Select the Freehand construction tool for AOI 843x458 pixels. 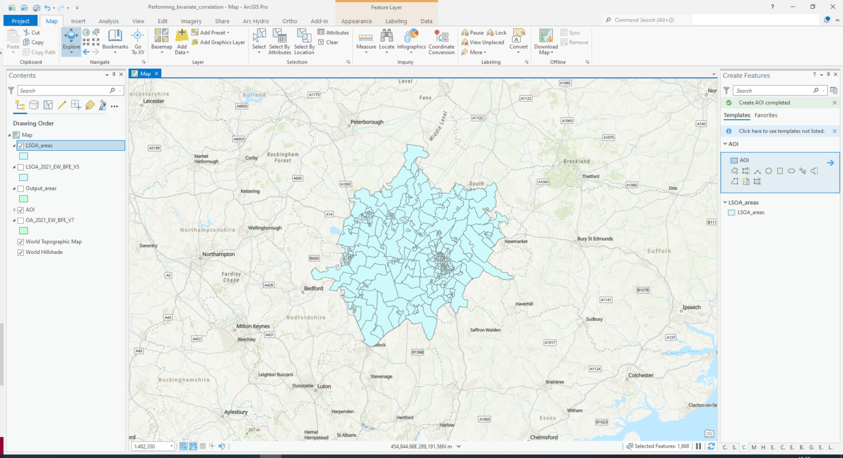point(803,171)
